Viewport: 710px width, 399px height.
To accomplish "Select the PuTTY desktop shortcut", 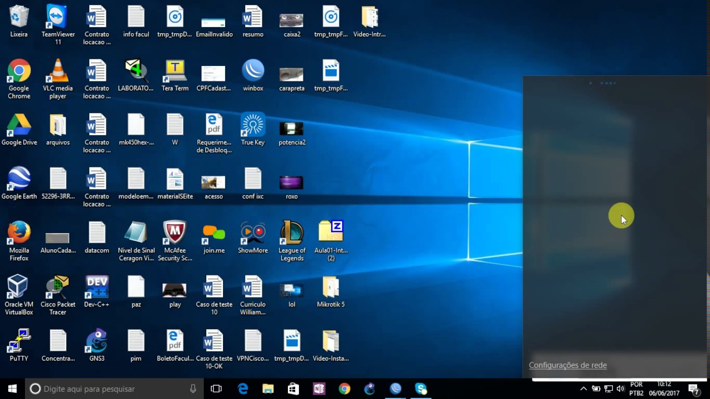I will point(19,346).
